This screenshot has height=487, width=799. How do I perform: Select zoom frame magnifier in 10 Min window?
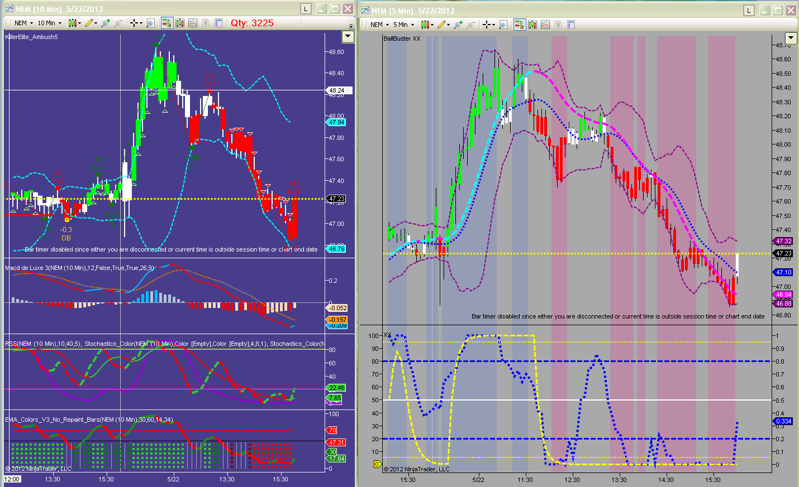point(151,23)
